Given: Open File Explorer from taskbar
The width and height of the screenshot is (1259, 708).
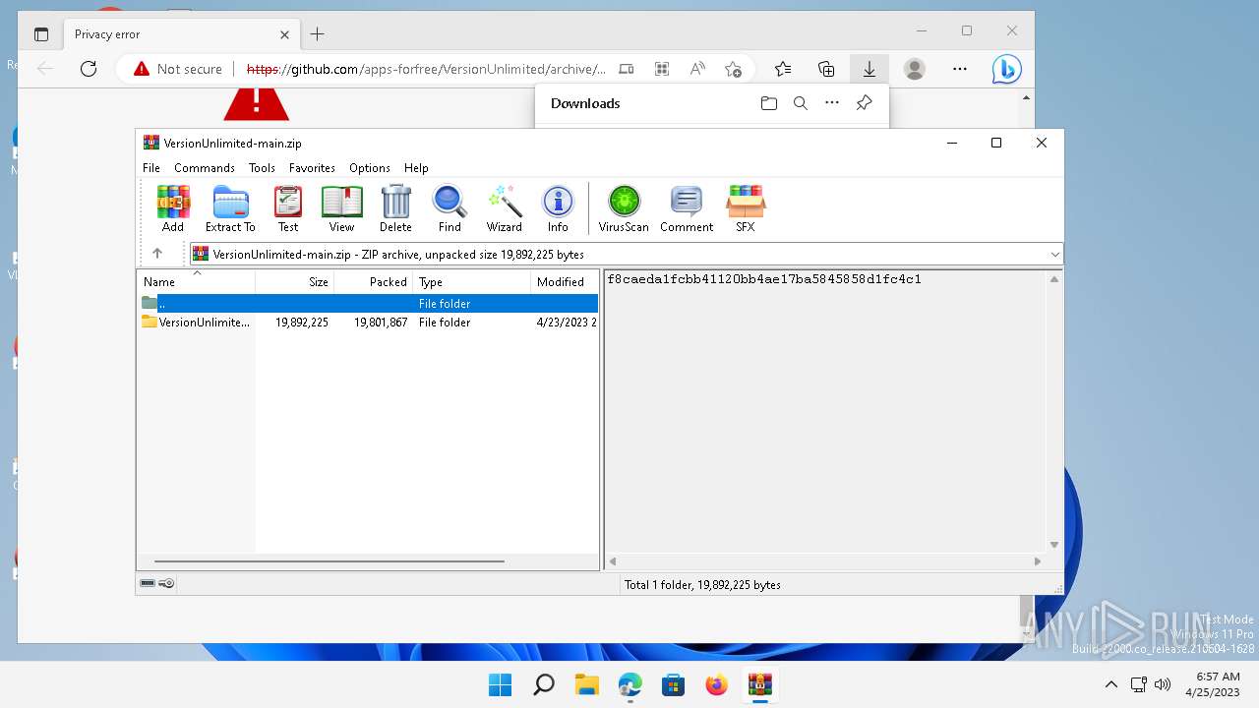Looking at the screenshot, I should point(586,684).
